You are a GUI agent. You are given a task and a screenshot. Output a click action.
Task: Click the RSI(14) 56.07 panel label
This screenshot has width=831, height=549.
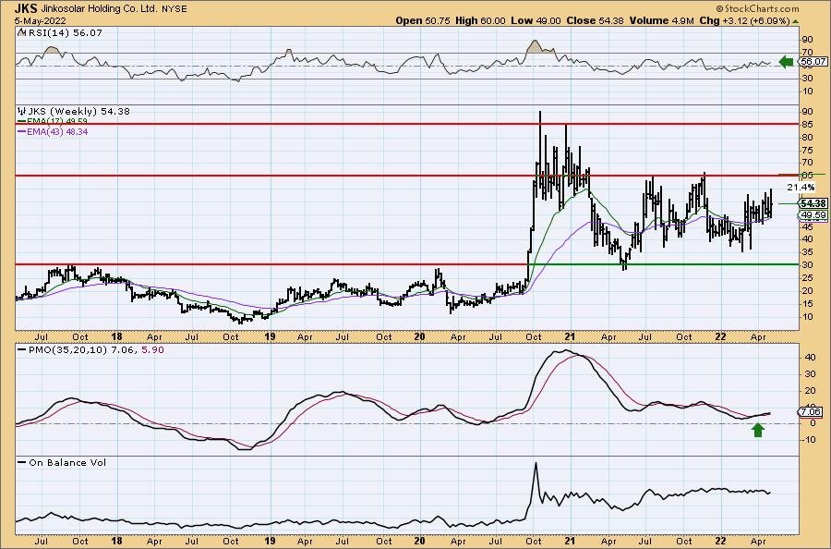tap(66, 32)
